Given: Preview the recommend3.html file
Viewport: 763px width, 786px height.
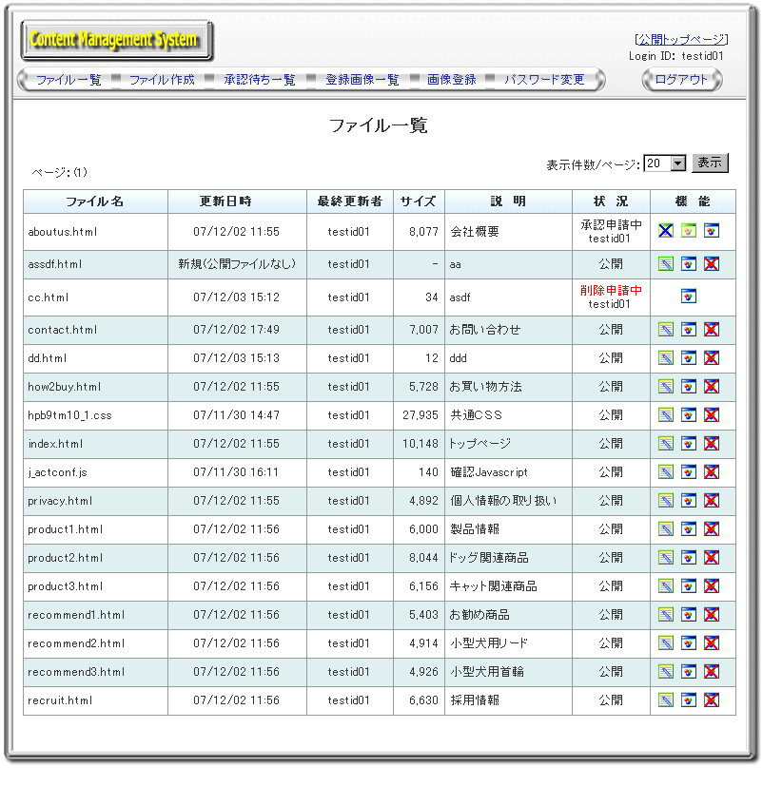Looking at the screenshot, I should (689, 672).
